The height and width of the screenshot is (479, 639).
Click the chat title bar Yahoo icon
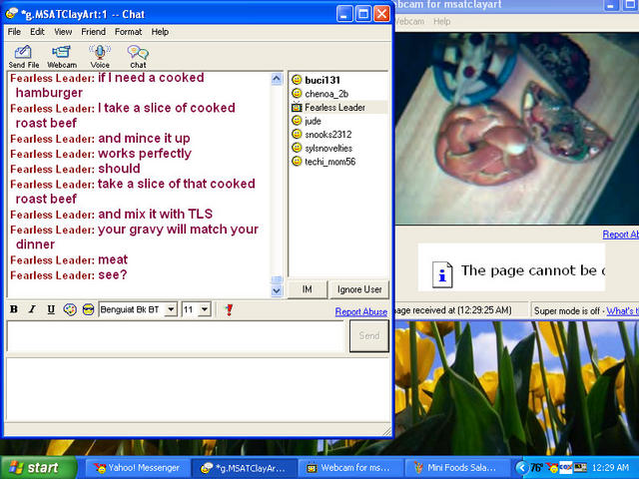coord(11,14)
